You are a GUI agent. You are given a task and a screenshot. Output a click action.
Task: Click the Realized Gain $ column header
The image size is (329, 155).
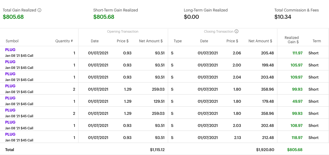tap(292, 40)
